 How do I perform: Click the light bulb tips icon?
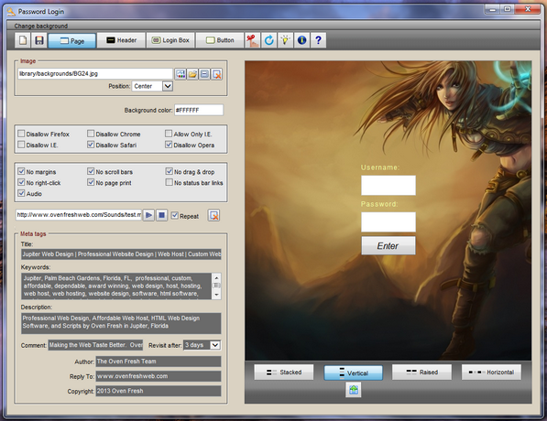click(285, 40)
